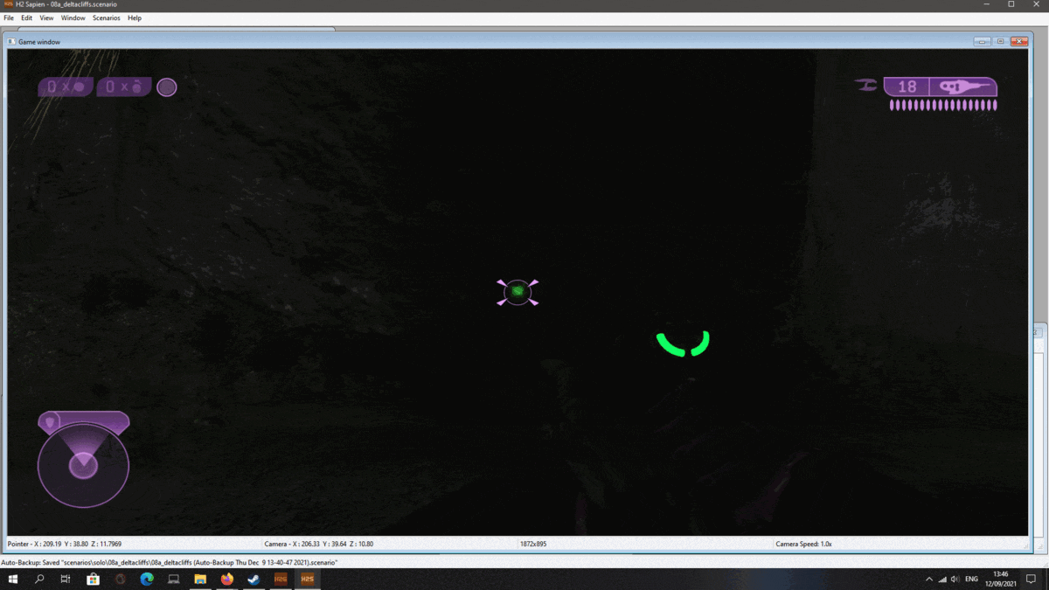
Task: Maximize the H2 Sapien main window
Action: [1011, 4]
